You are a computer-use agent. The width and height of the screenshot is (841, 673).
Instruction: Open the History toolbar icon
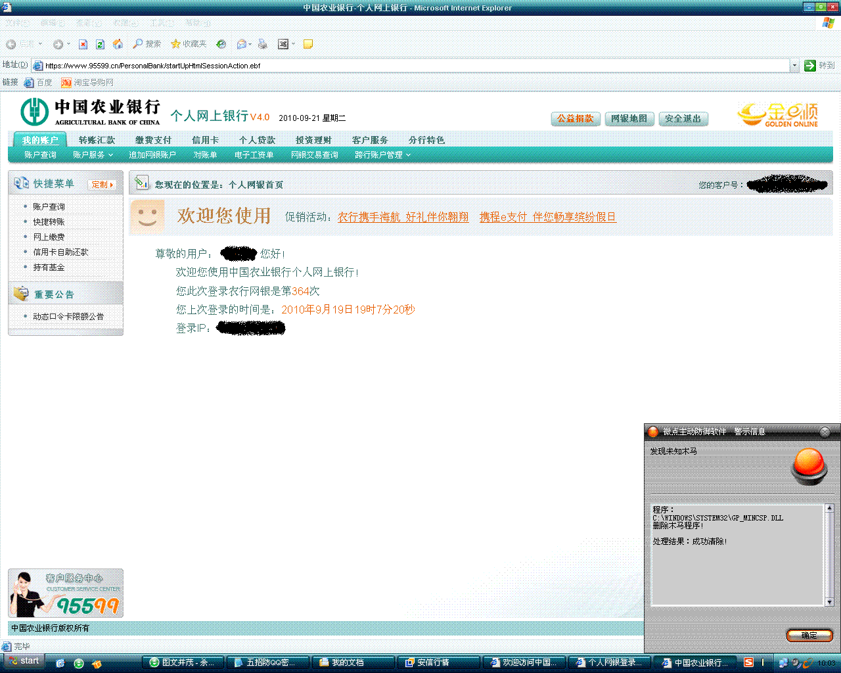[221, 44]
